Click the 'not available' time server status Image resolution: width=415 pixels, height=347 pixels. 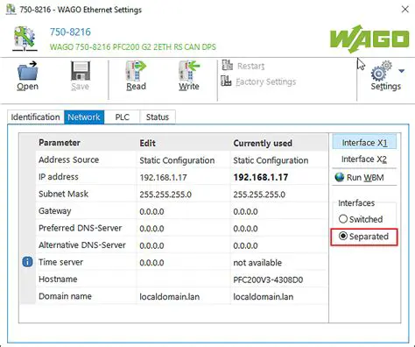pos(257,263)
